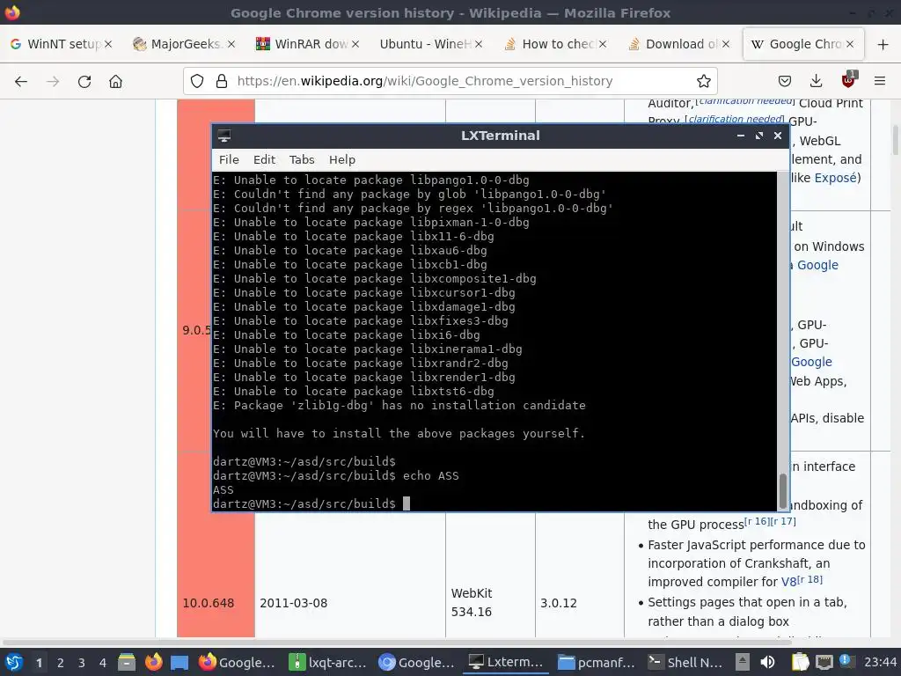
Task: Switch to the Firefox Google taskbar entry
Action: 238,662
